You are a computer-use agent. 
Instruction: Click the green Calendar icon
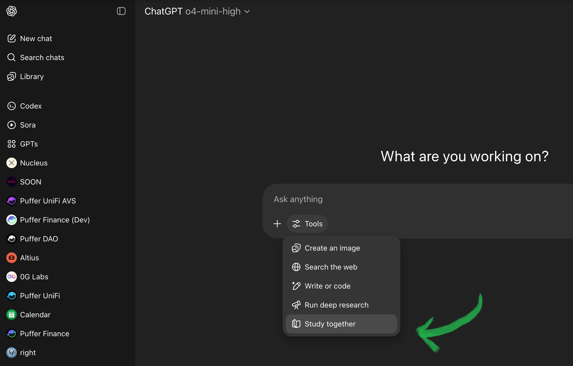12,315
